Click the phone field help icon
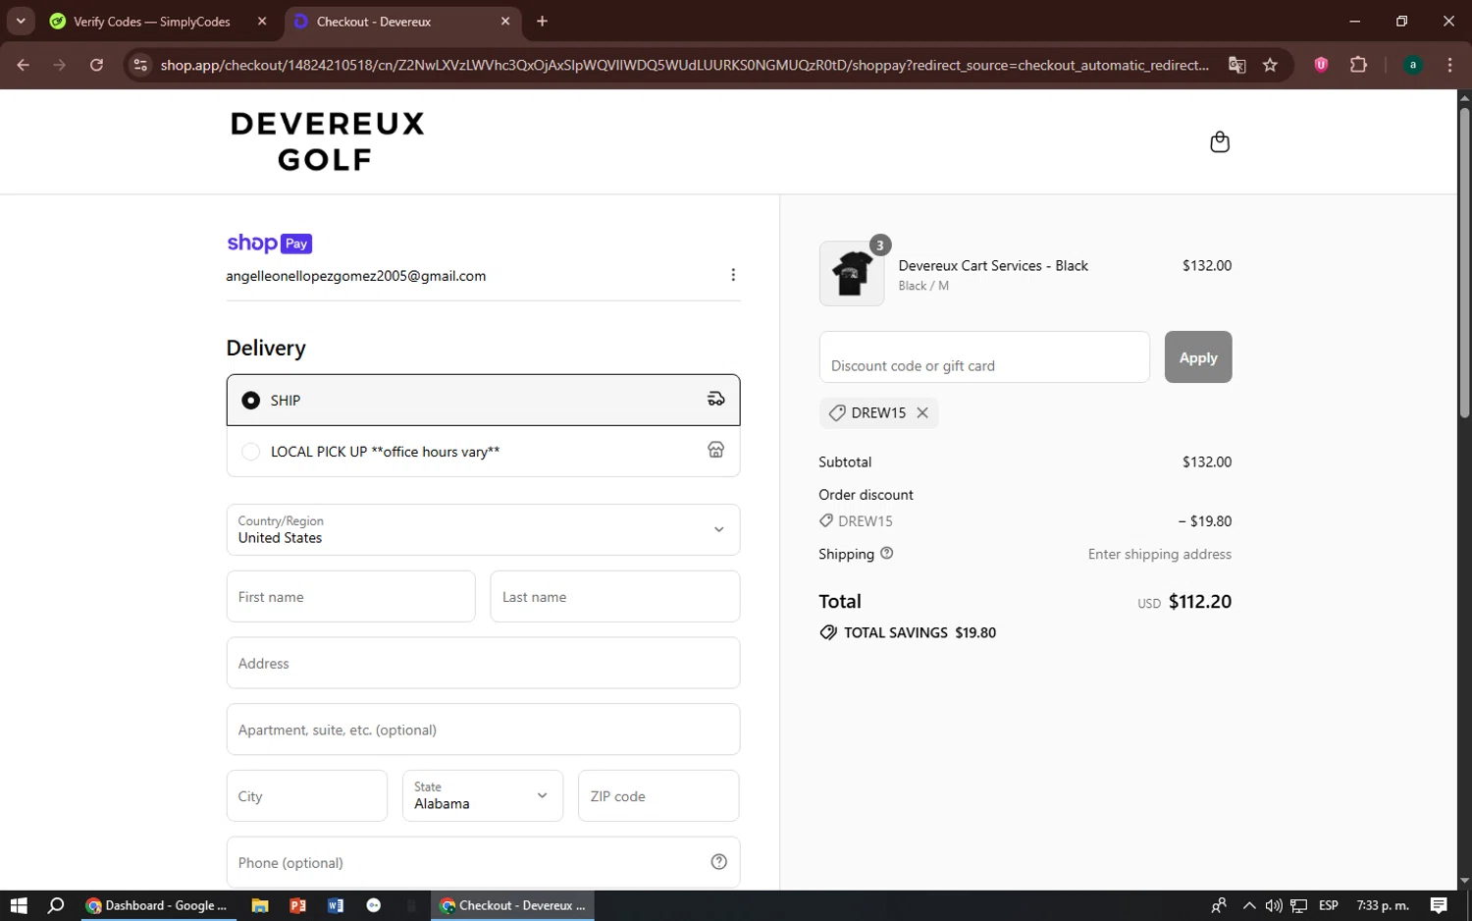Screen dimensions: 1472x921 point(719,862)
